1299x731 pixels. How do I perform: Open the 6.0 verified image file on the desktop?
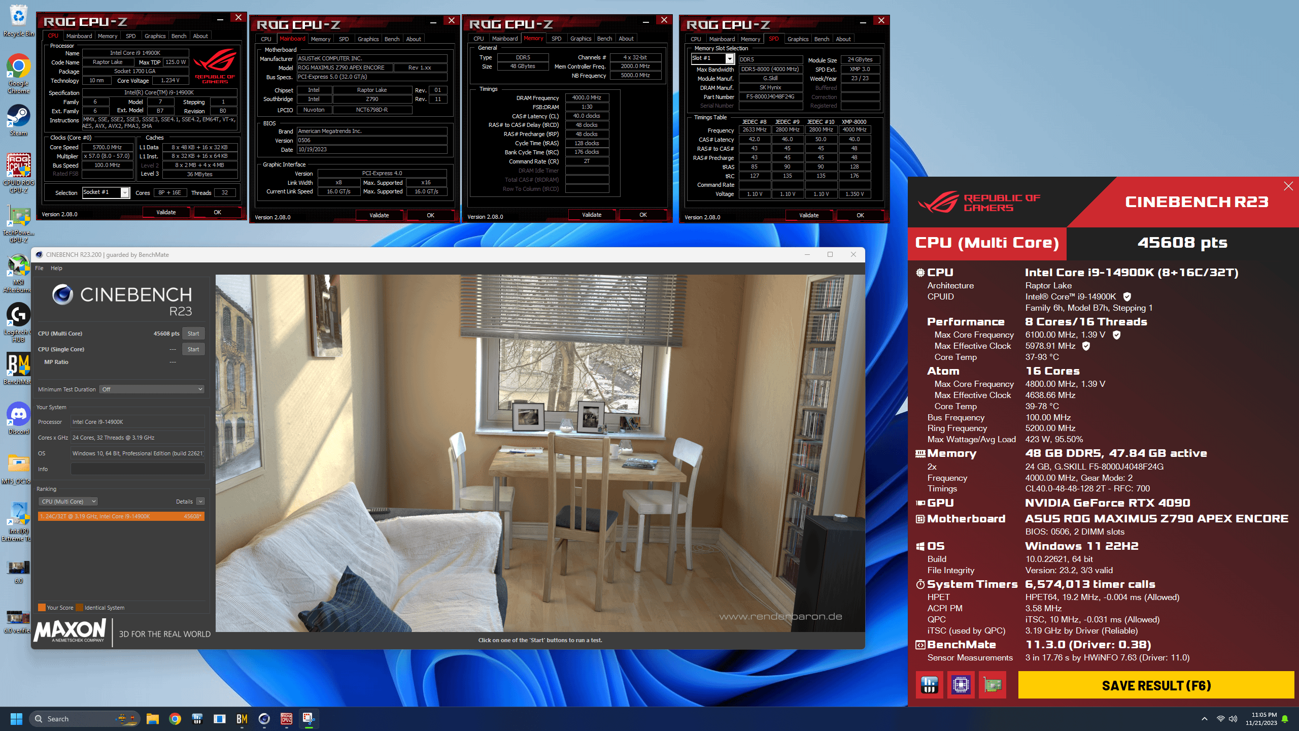18,621
